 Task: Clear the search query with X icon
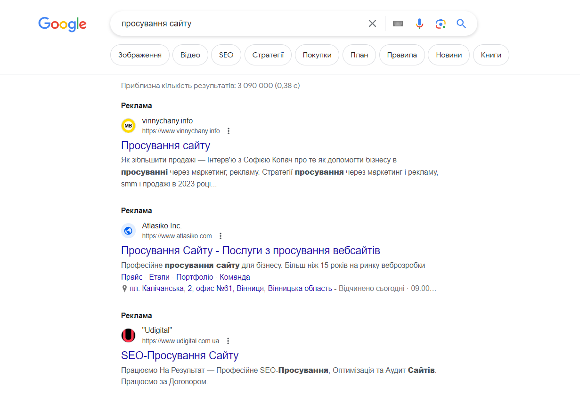pos(372,24)
